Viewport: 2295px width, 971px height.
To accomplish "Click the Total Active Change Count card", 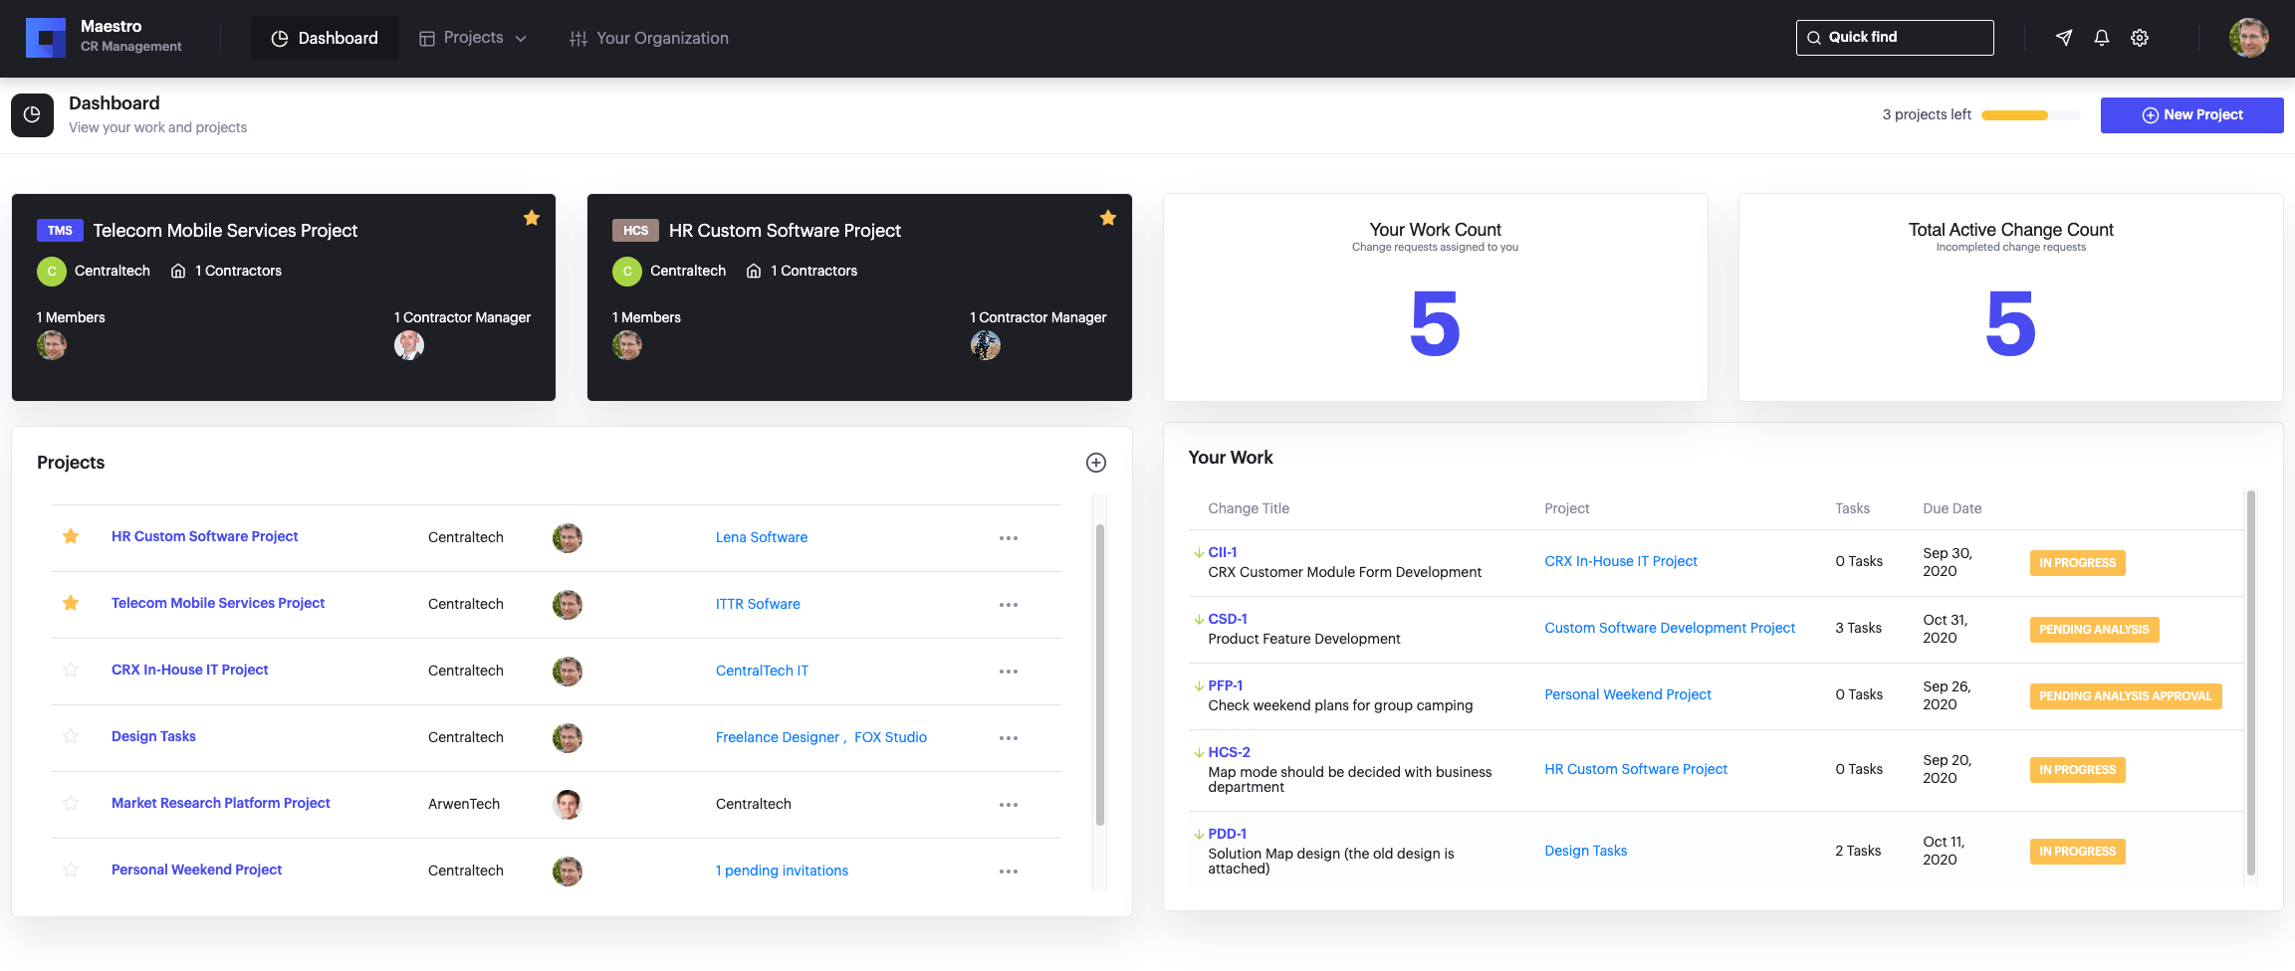I will pos(2010,297).
